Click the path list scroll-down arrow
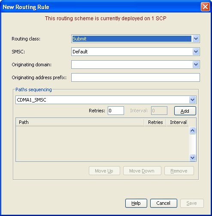This screenshot has width=212, height=216. 192,158
